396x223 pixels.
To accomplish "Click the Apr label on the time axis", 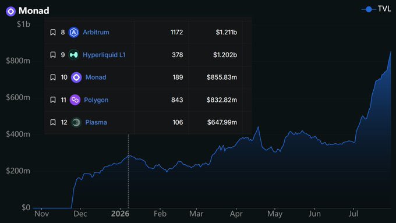I will pos(236,214).
